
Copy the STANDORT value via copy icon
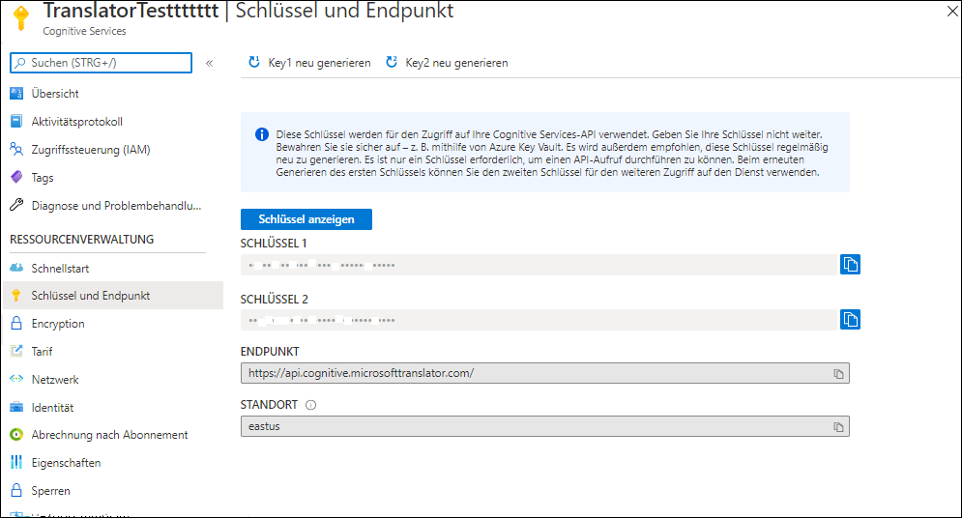(838, 426)
